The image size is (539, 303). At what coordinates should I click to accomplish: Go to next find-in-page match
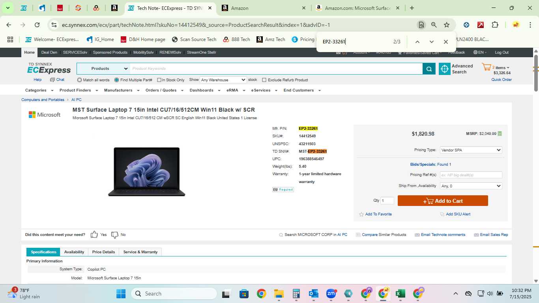pos(431,42)
